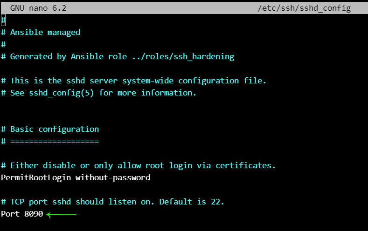
Task: Click the number 8090 after Port
Action: coord(34,214)
